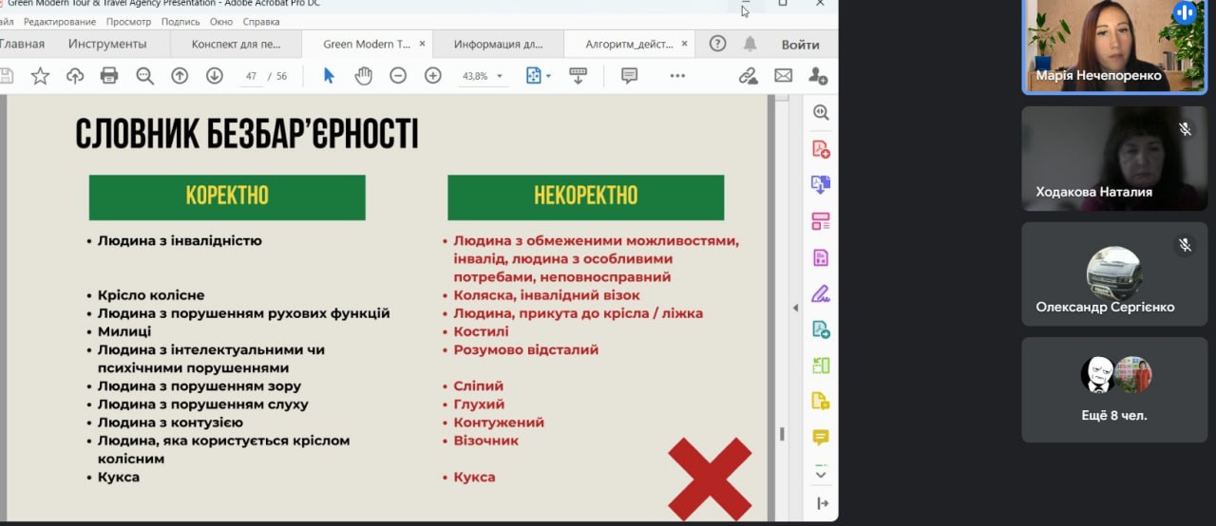Open the zoom level 43,8% dropdown
Screen dimensions: 1216x526
click(484, 76)
